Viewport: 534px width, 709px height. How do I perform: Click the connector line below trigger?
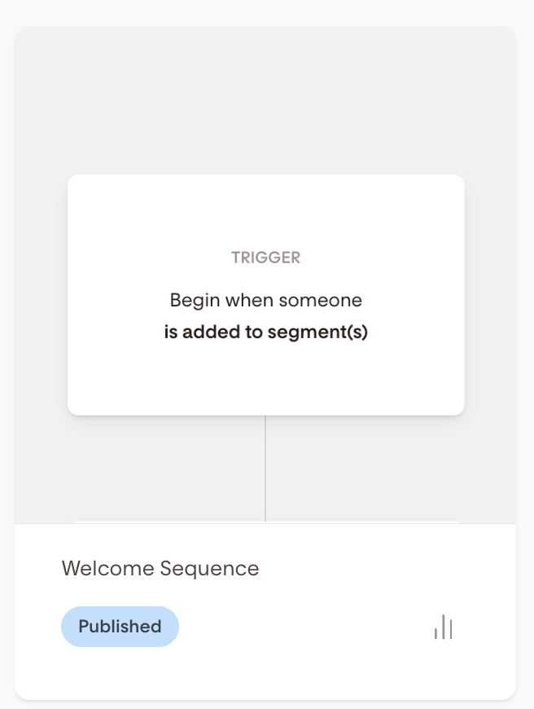tap(265, 469)
